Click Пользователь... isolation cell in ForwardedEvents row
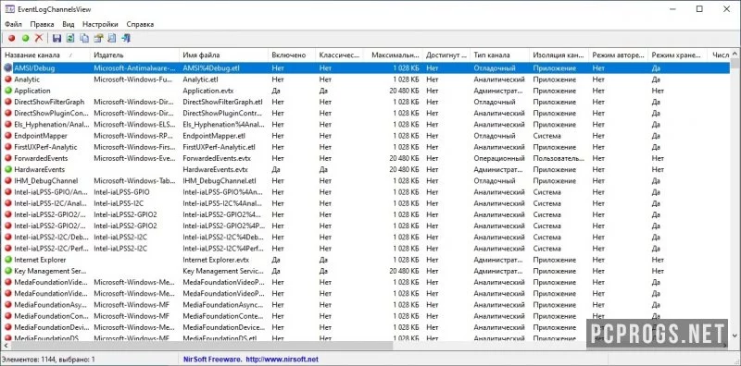The image size is (741, 366). pos(559,158)
